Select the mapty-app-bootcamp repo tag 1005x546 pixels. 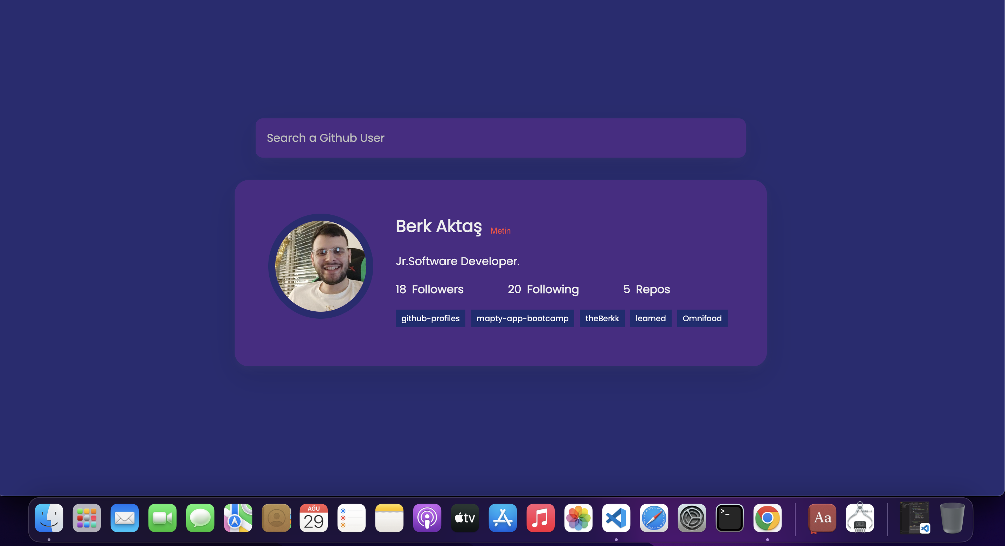[x=522, y=318]
